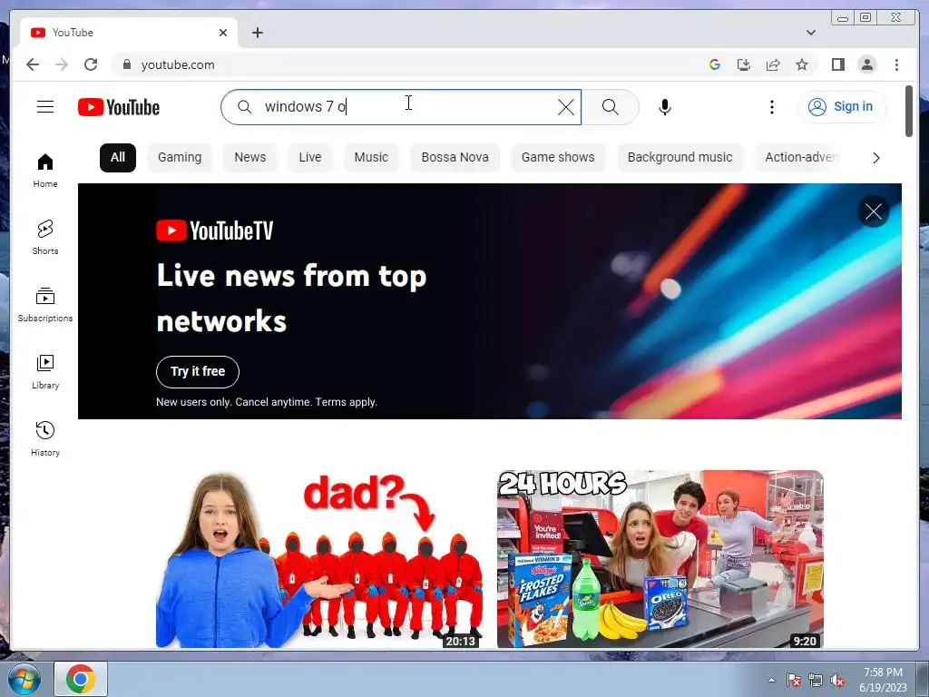Show more category chips with the right arrow
929x697 pixels.
click(875, 158)
